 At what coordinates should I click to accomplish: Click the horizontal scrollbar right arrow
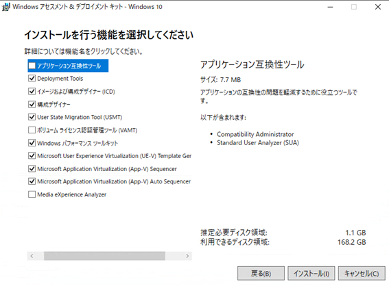[x=187, y=256]
